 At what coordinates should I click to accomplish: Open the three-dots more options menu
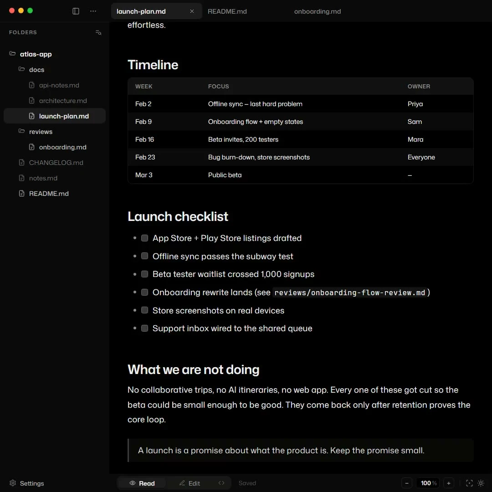93,11
